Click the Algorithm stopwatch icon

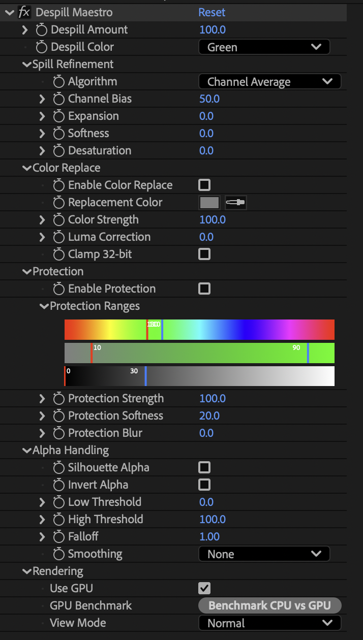tap(58, 81)
